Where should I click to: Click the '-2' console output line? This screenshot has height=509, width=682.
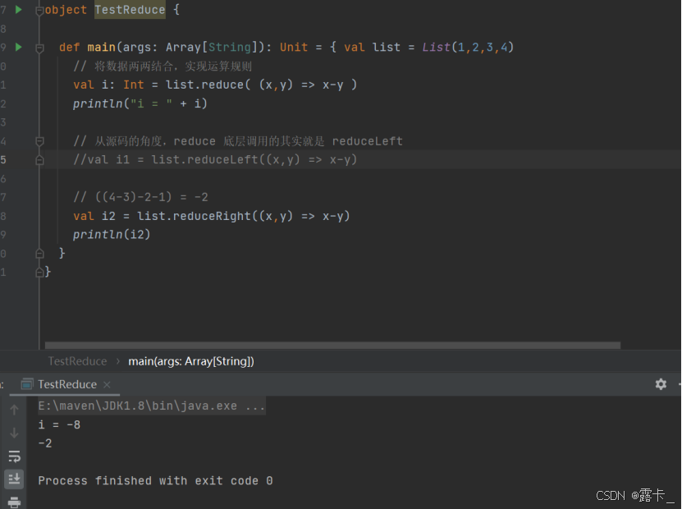pos(45,443)
